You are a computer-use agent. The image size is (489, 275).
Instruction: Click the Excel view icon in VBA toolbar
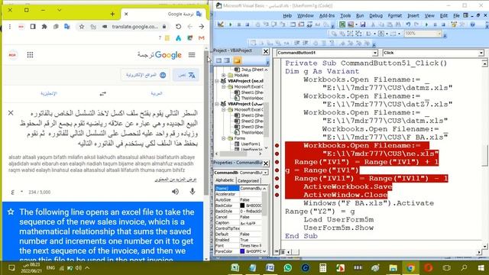coord(342,24)
